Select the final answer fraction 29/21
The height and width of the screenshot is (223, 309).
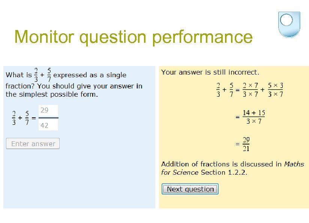click(246, 144)
